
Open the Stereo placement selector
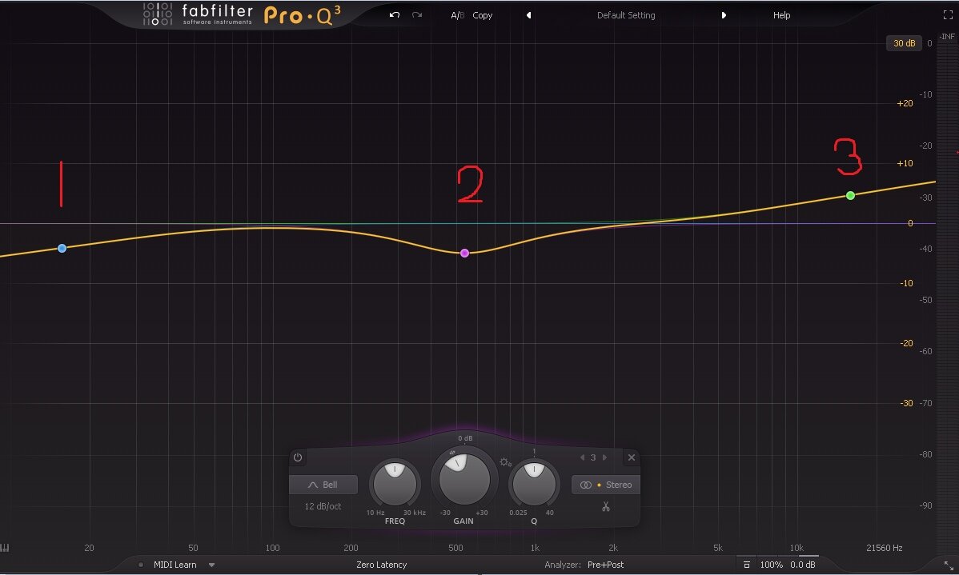[606, 485]
